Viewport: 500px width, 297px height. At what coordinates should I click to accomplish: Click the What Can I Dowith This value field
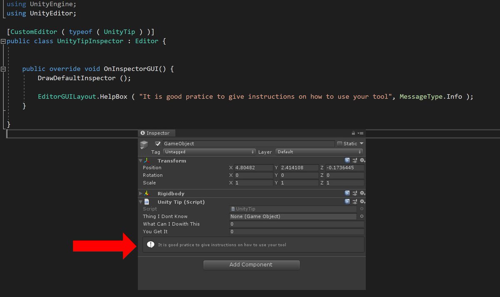pos(297,224)
